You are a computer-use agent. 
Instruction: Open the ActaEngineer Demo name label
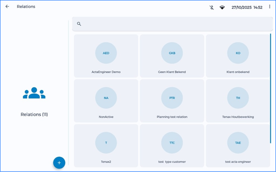click(x=106, y=72)
